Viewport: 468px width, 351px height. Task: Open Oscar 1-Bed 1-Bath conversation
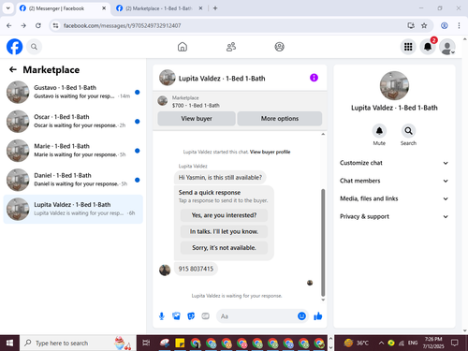click(x=73, y=122)
